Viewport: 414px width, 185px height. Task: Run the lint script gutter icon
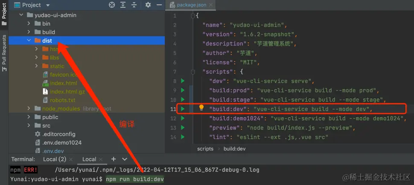pos(182,137)
